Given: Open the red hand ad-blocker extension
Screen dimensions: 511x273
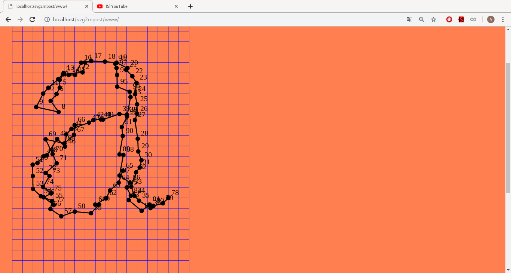Looking at the screenshot, I should point(449,19).
